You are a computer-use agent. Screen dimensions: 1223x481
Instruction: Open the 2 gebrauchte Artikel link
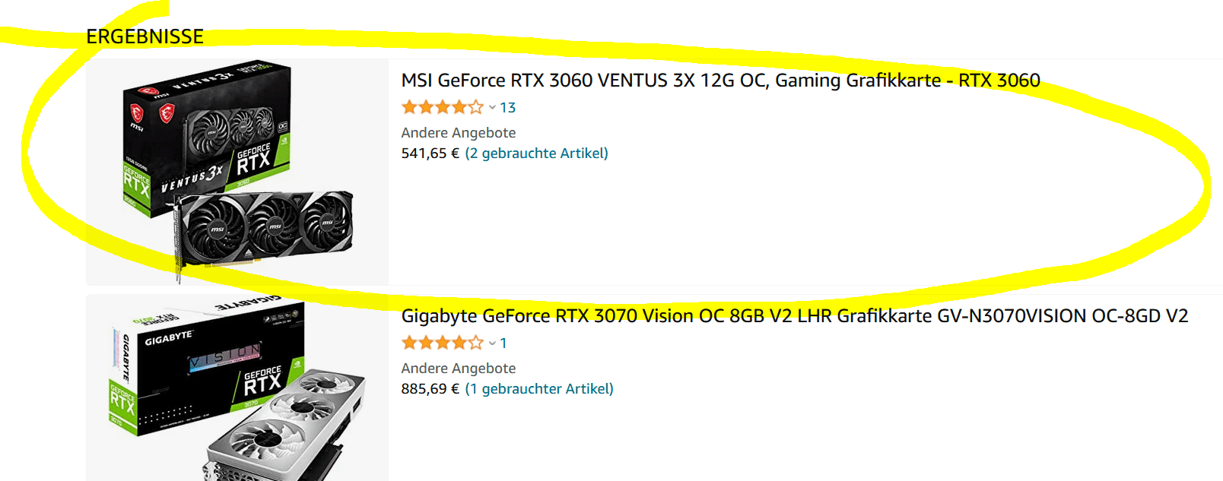(536, 153)
